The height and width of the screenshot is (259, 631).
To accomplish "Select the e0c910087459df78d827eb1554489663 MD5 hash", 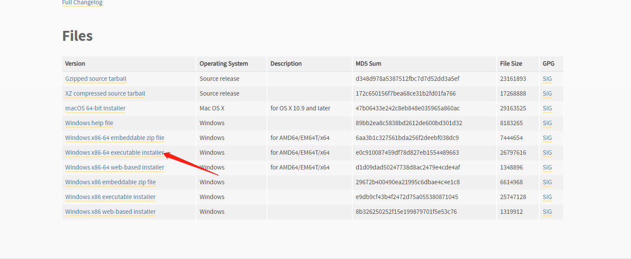I will [407, 153].
